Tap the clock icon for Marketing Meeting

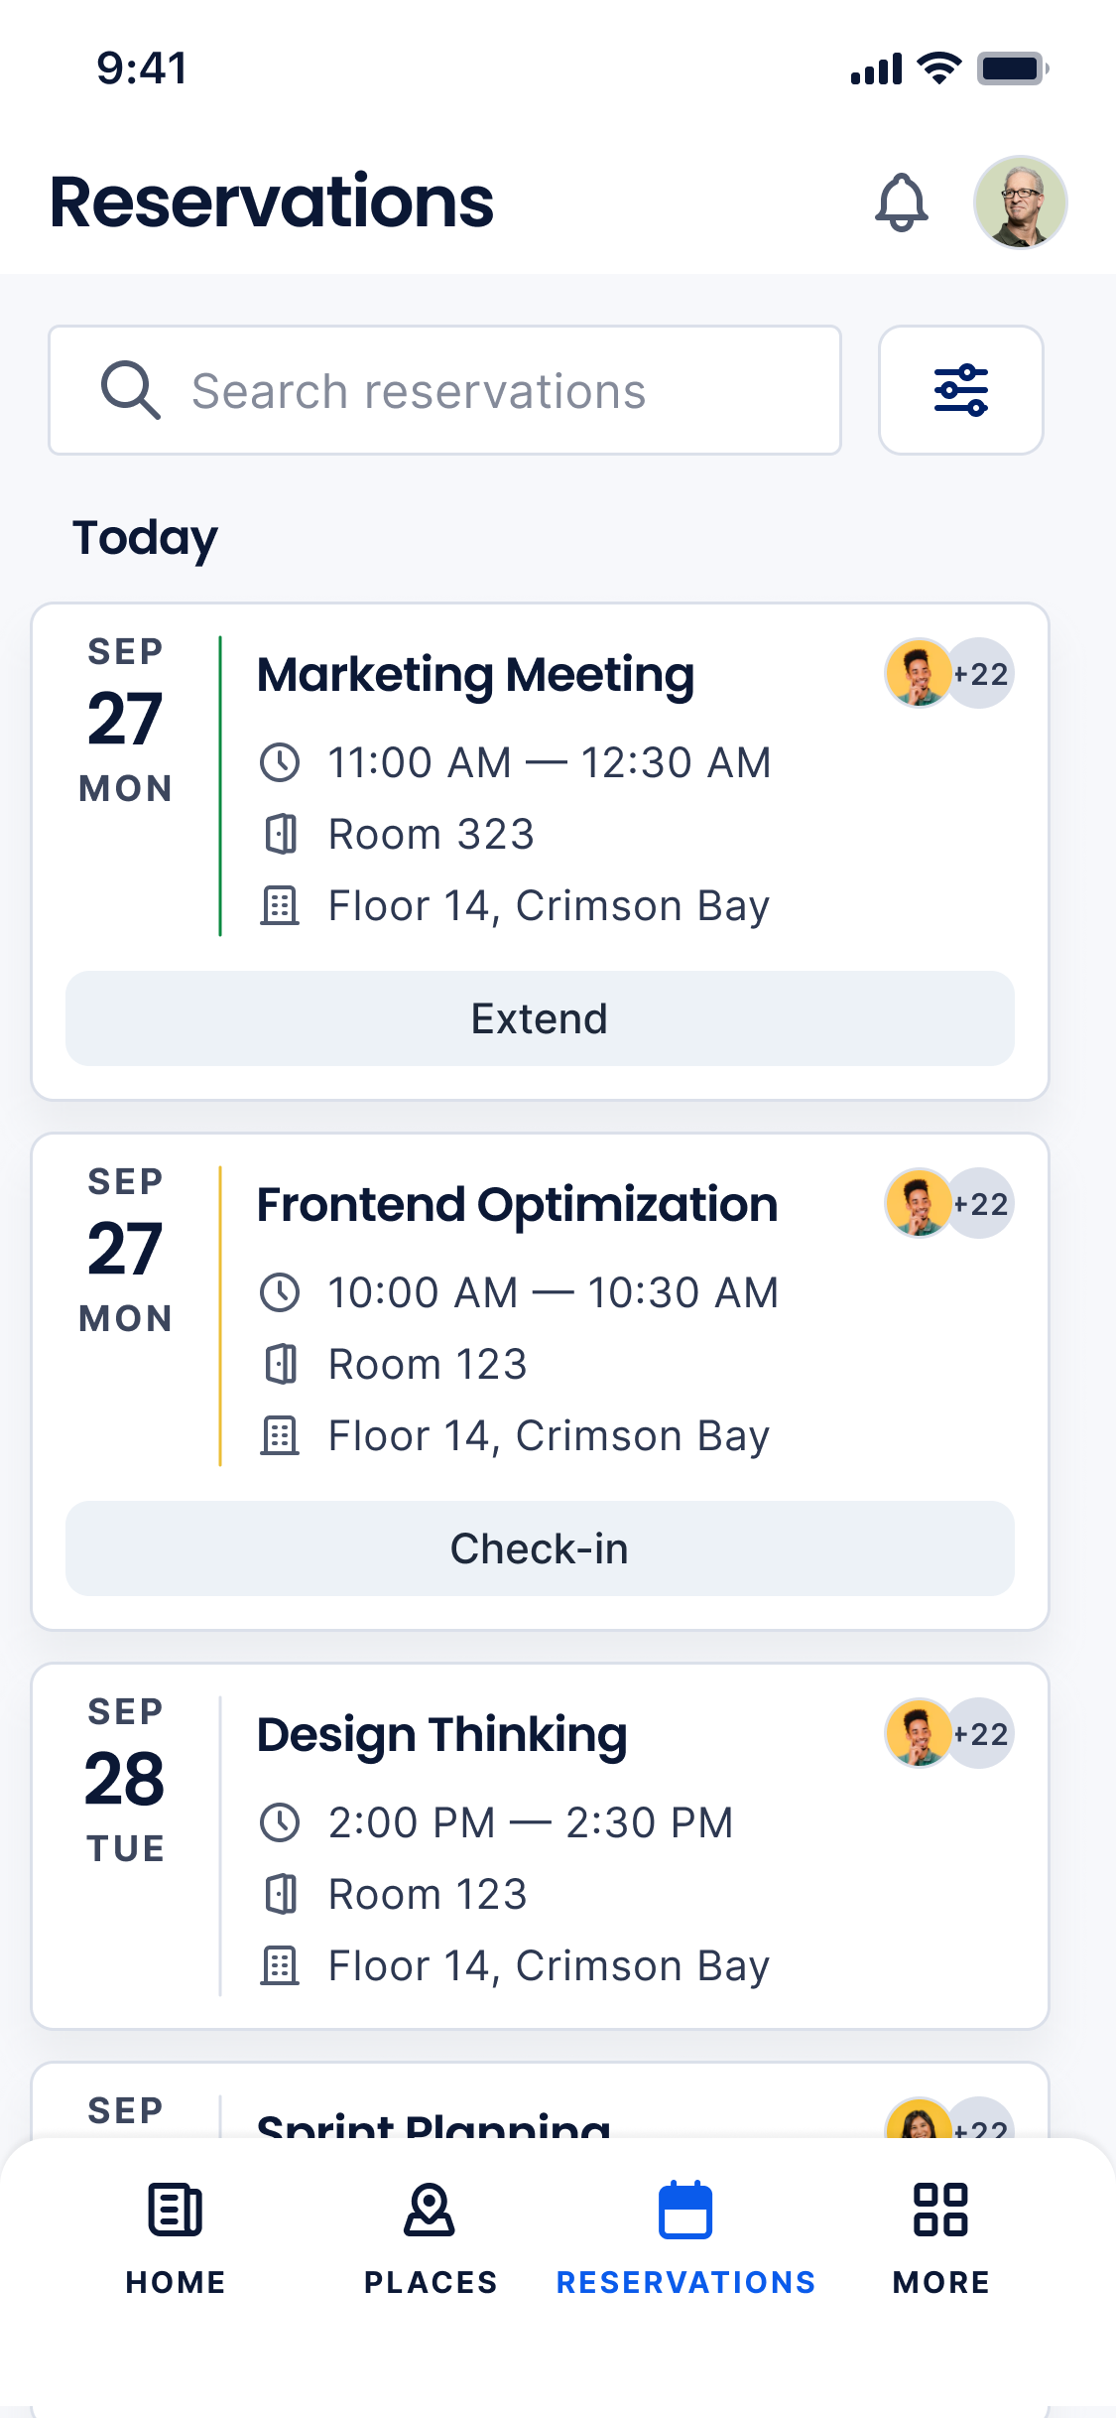tap(280, 762)
